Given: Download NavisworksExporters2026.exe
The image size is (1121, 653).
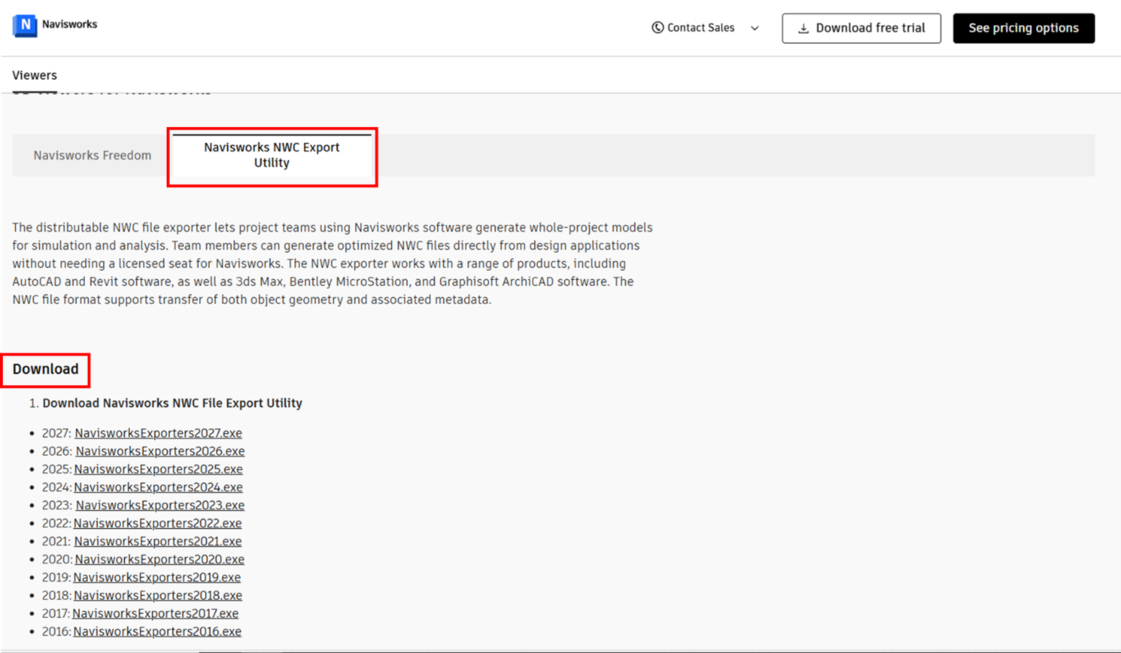Looking at the screenshot, I should click(160, 451).
